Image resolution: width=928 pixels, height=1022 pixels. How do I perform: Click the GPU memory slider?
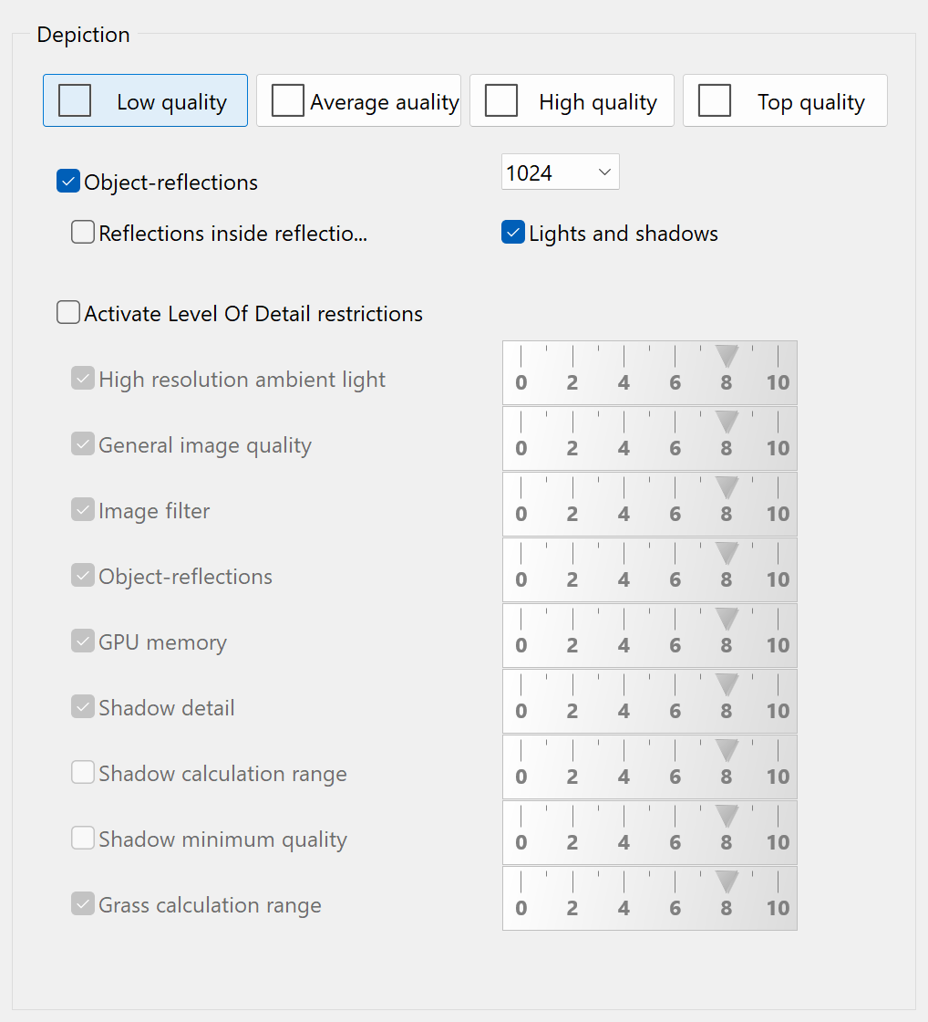650,635
